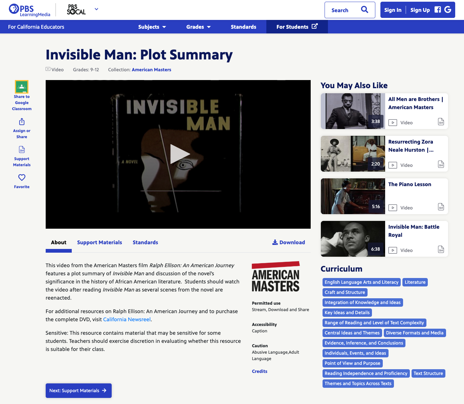
Task: Open the search magnifying glass icon
Action: [364, 10]
